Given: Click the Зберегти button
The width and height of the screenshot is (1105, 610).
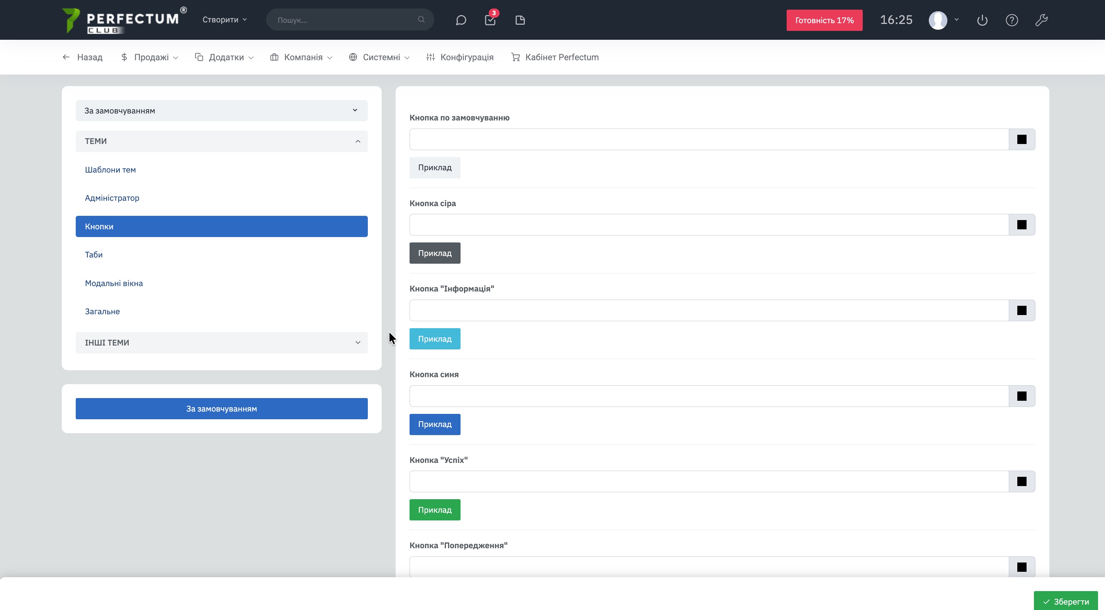Looking at the screenshot, I should [1066, 602].
